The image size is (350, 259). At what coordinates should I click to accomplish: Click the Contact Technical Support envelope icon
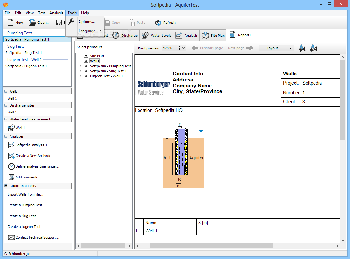tap(11, 237)
